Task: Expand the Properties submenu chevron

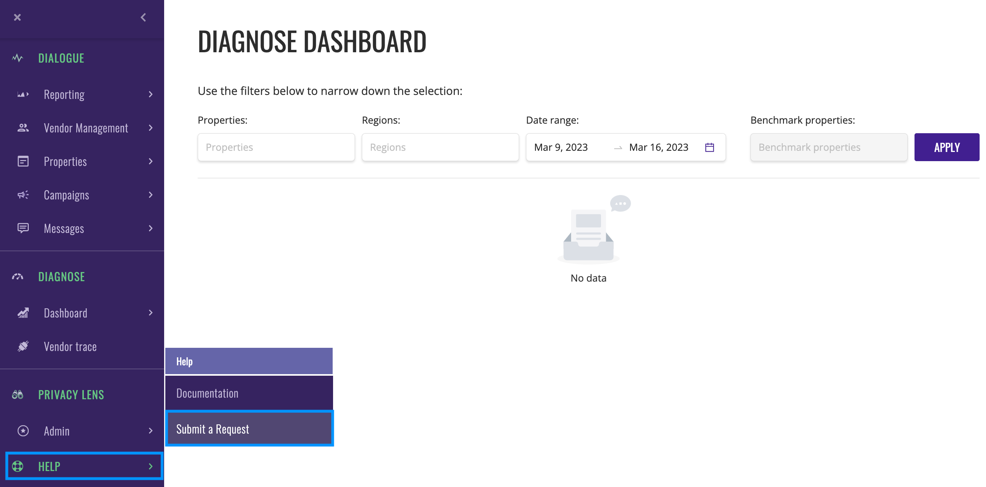Action: [x=151, y=162]
